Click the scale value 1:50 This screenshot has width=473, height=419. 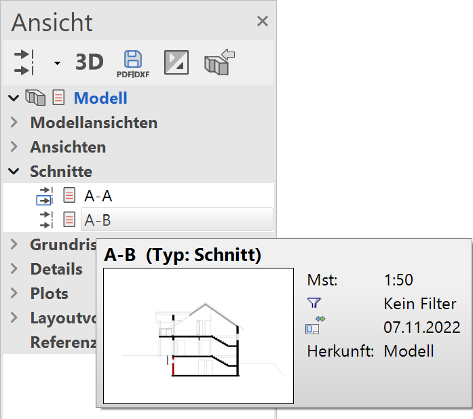click(398, 280)
